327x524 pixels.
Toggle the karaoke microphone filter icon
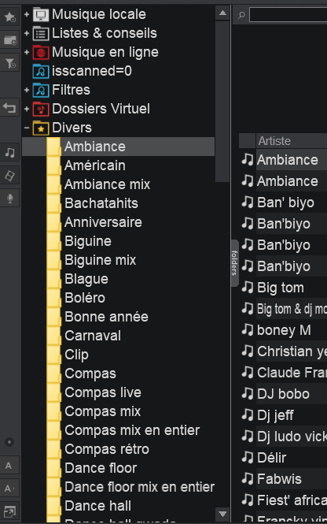[x=9, y=199]
